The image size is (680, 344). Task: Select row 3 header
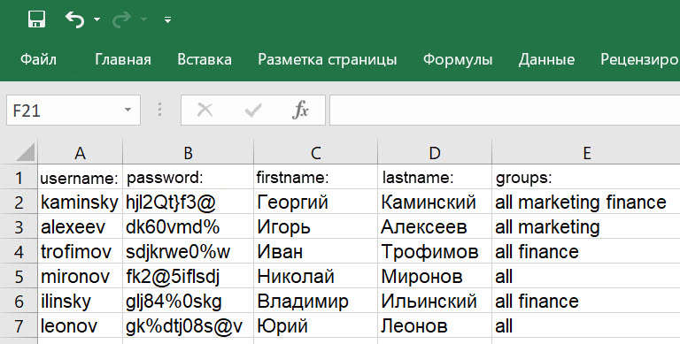coord(19,226)
